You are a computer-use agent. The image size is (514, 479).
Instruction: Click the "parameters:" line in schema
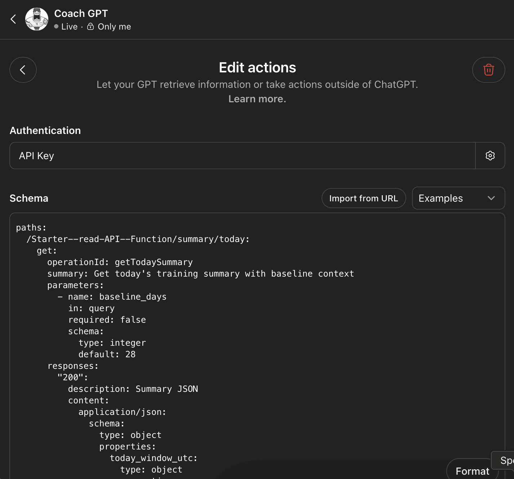[76, 285]
